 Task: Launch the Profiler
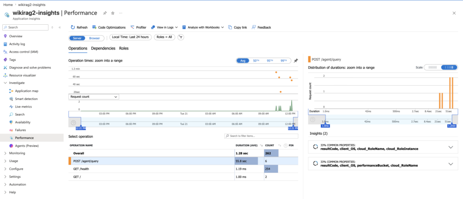coord(138,27)
